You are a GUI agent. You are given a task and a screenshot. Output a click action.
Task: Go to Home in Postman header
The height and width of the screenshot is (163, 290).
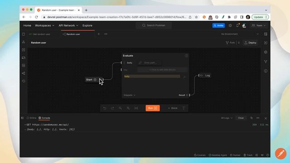(x=27, y=25)
